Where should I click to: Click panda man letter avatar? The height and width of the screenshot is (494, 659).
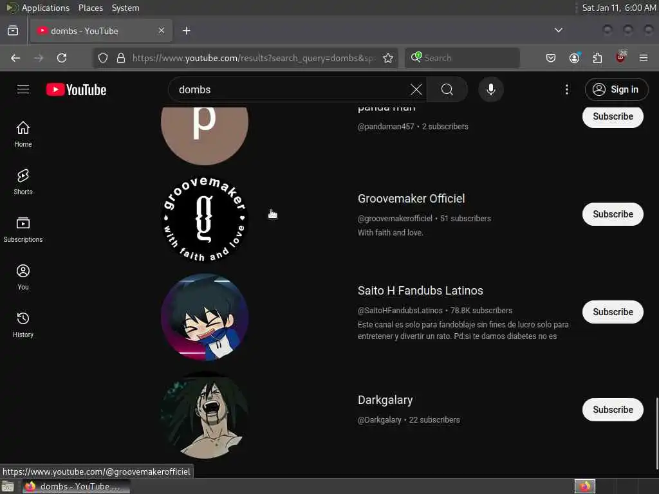tap(204, 135)
